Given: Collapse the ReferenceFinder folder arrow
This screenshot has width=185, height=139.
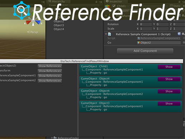Looking at the screenshot, I should coord(52,138).
